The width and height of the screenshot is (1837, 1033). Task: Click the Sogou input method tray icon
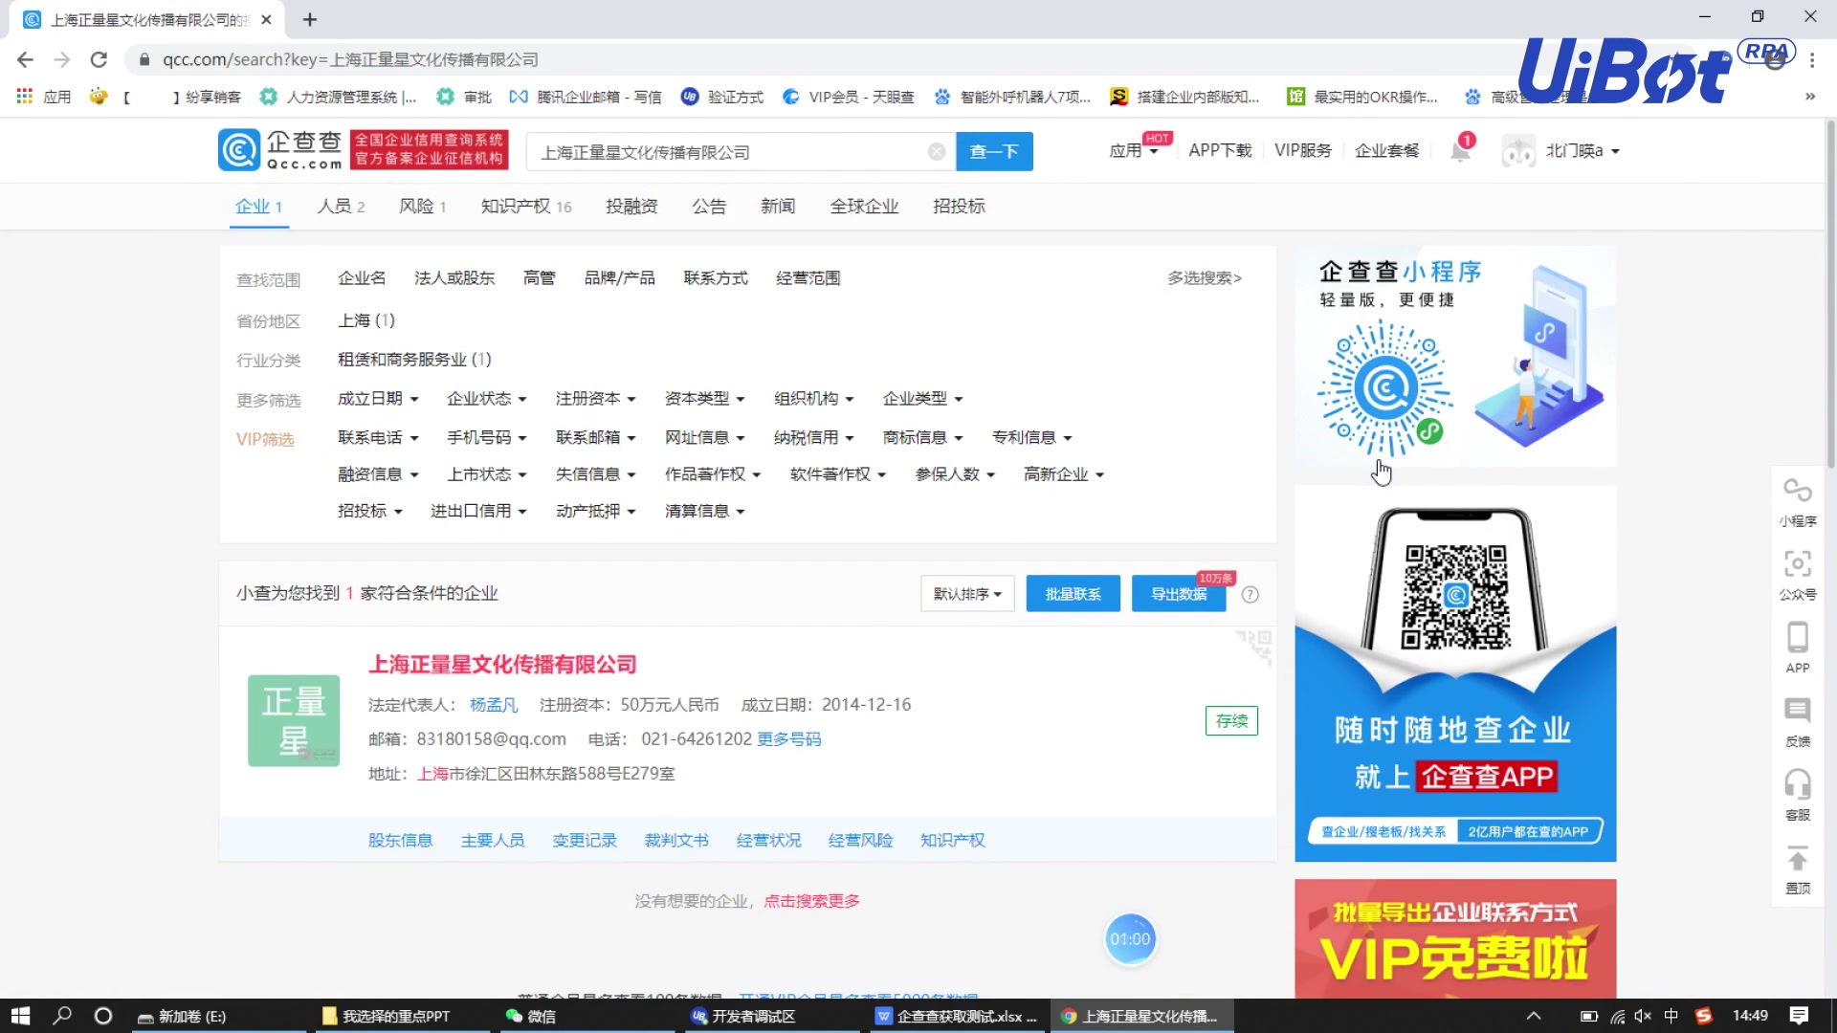point(1703,1016)
